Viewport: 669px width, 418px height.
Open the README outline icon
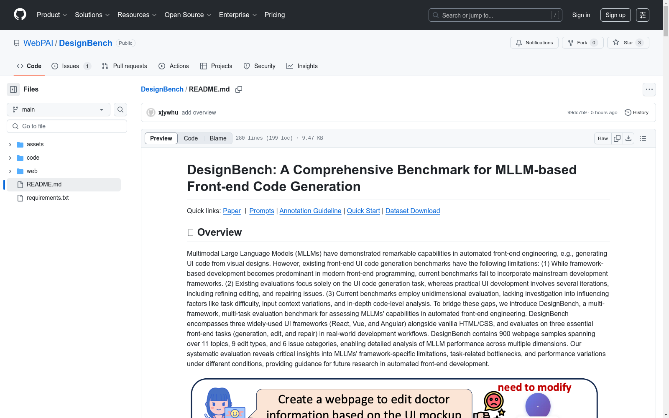click(x=643, y=138)
